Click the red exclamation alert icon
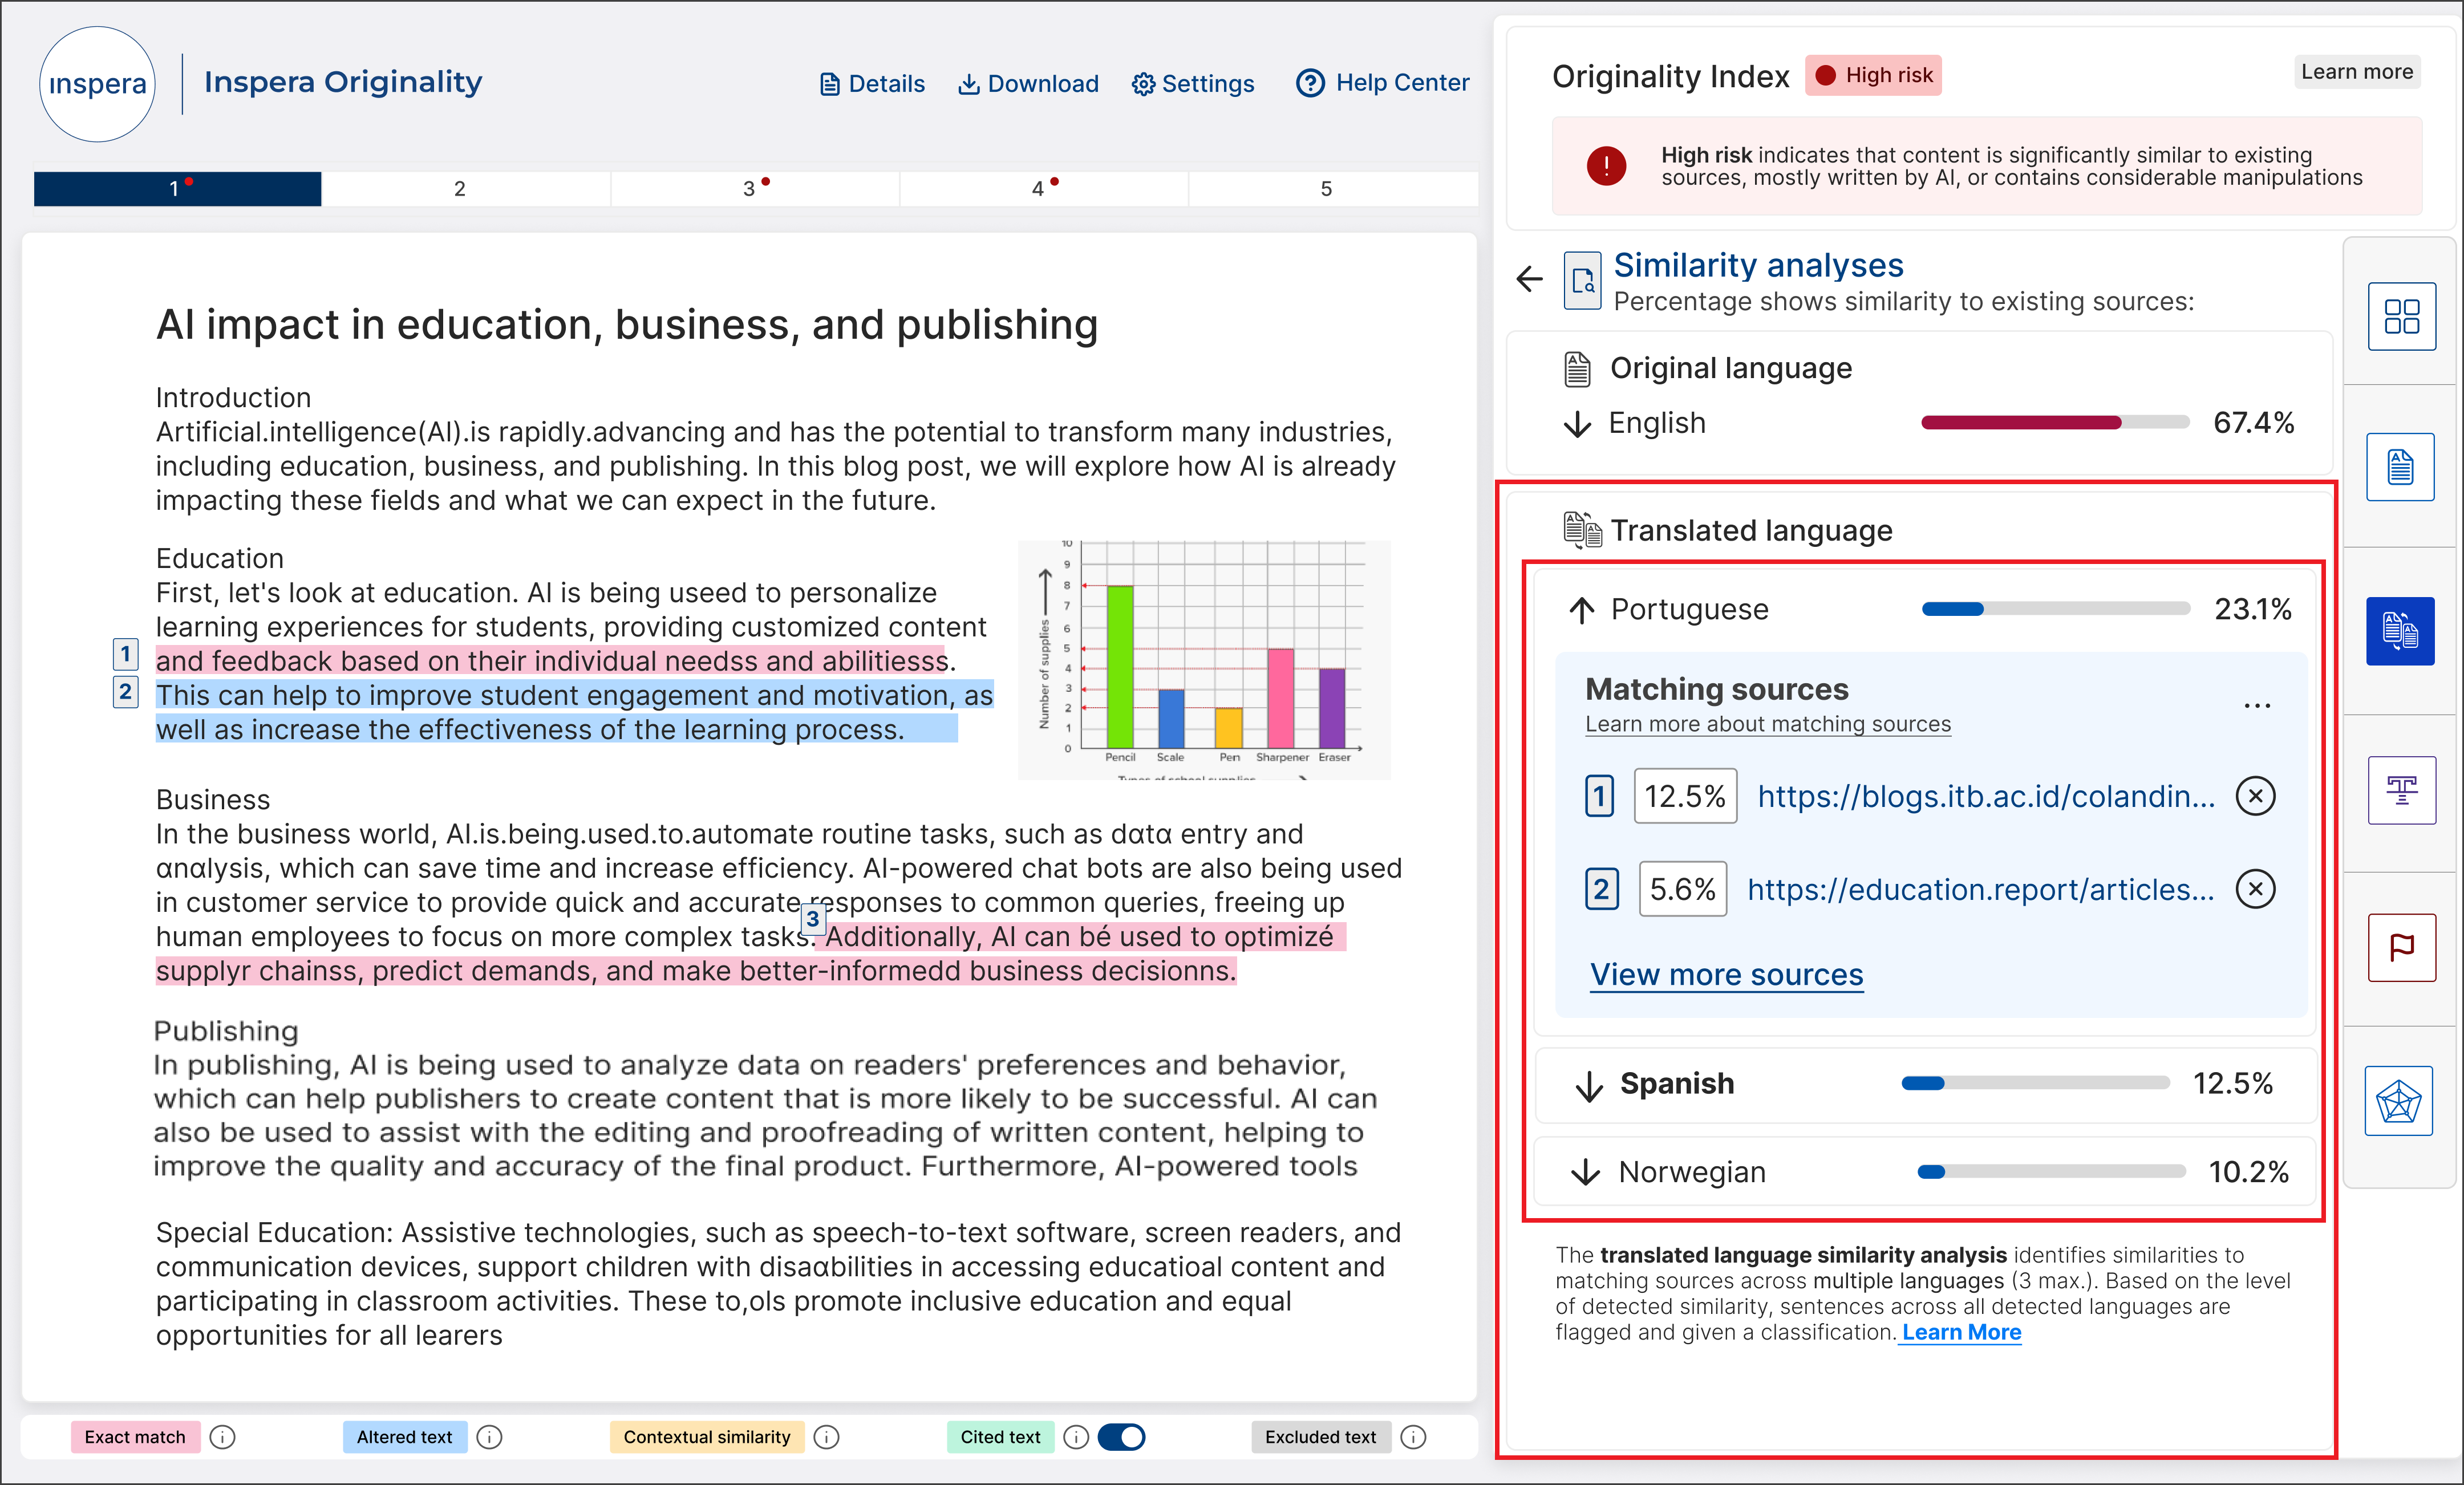The image size is (2464, 1485). click(1606, 166)
